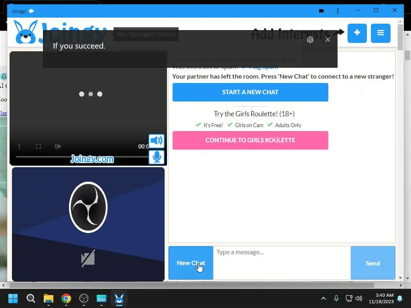Click the disabled camera icon in preview
411x308 pixels.
pos(88,259)
